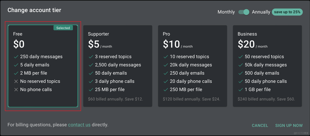Image resolution: width=310 pixels, height=136 pixels.
Task: Click the contact us link
Action: (x=79, y=125)
